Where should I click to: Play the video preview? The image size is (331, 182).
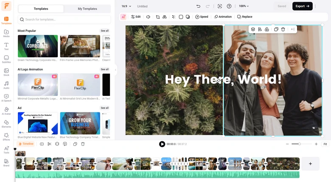[162, 144]
